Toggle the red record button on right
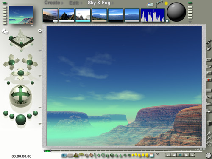Image resolution: width=212 pixels, height=159 pixels. (x=209, y=80)
